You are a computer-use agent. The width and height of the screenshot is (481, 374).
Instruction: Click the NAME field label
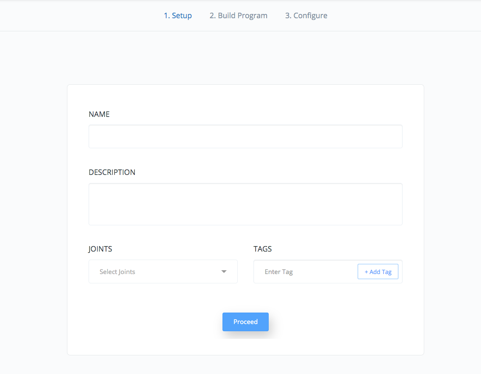(99, 114)
